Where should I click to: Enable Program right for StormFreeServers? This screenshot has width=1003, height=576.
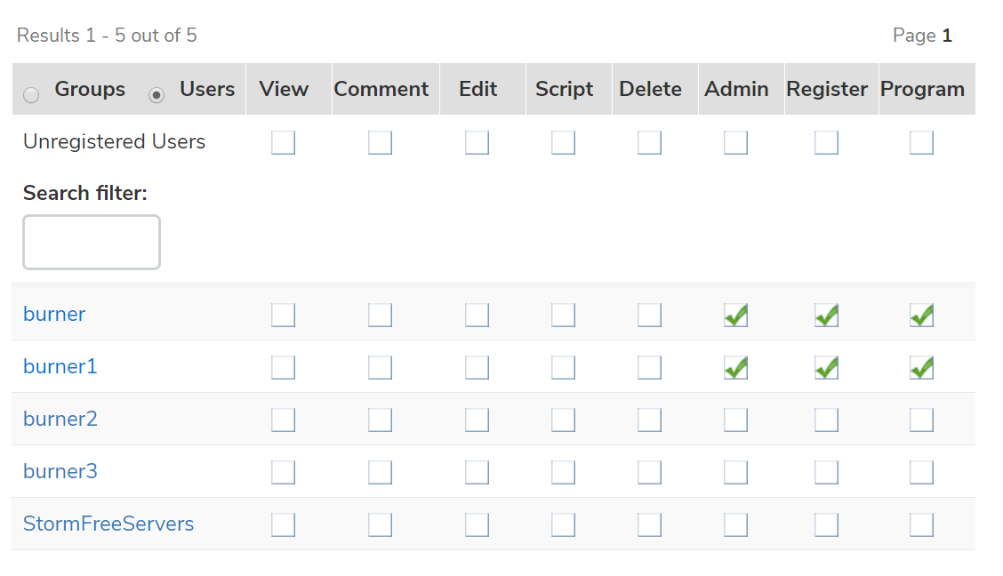coord(921,524)
